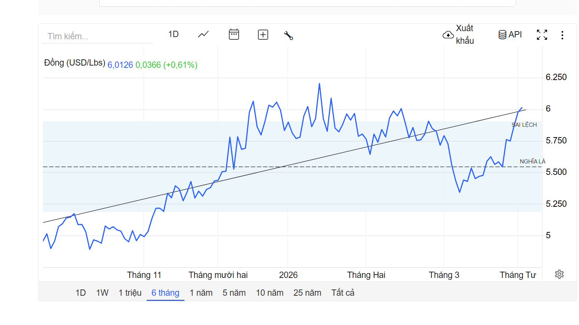
Task: Select the 1D time range tab
Action: 80,293
